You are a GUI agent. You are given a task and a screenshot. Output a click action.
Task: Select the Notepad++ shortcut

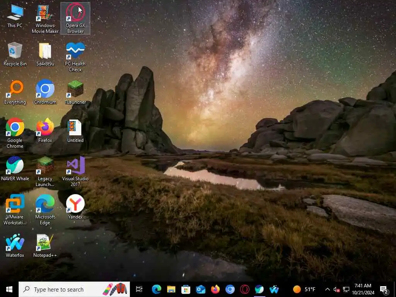45,246
